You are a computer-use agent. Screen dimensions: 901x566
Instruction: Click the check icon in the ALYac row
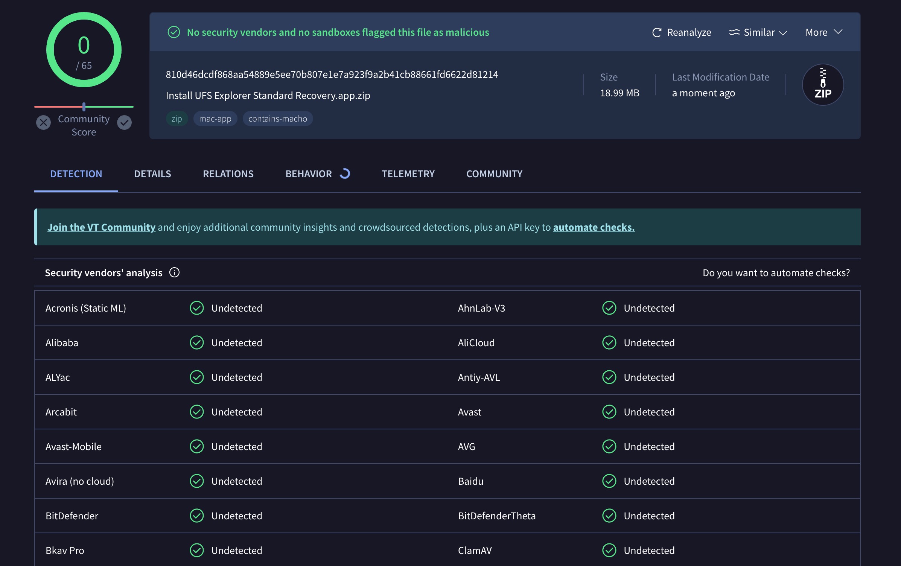196,377
